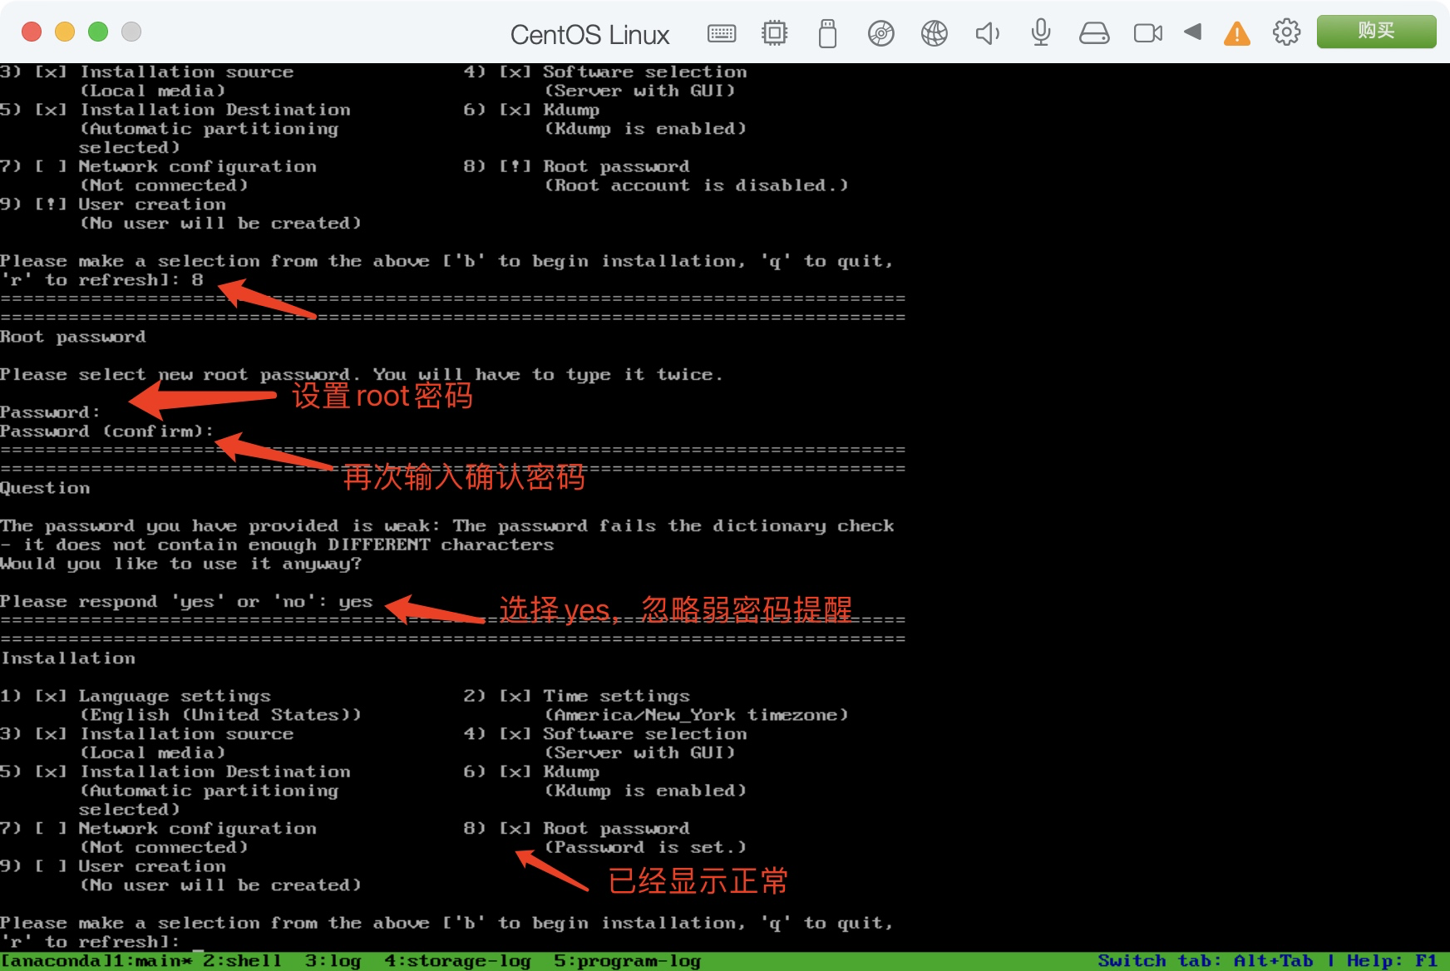Click '(Password is set.)' status text
Screen dimensions: 1450x971
click(645, 847)
